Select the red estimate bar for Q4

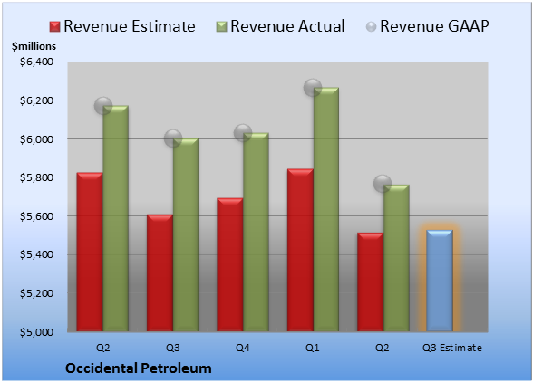230,264
